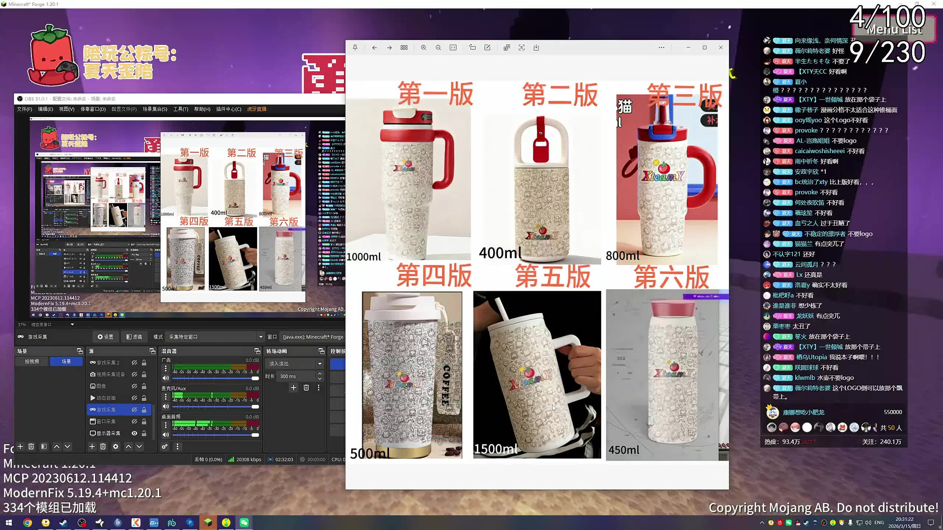Toggle visibility of 显示器采集 source
The height and width of the screenshot is (530, 943).
tap(134, 433)
